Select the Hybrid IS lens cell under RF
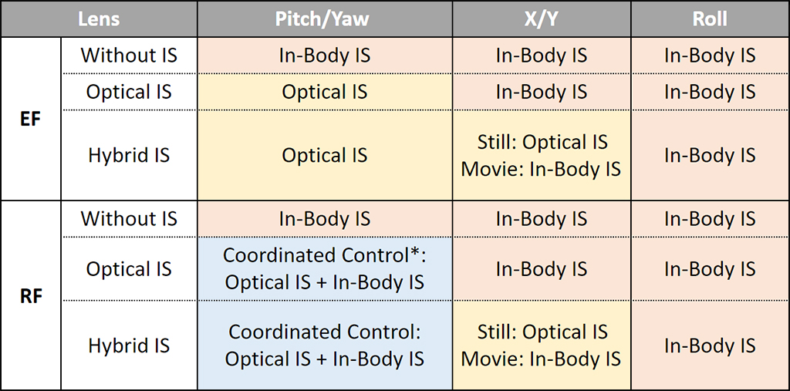Screen dimensions: 790x391 coord(129,345)
